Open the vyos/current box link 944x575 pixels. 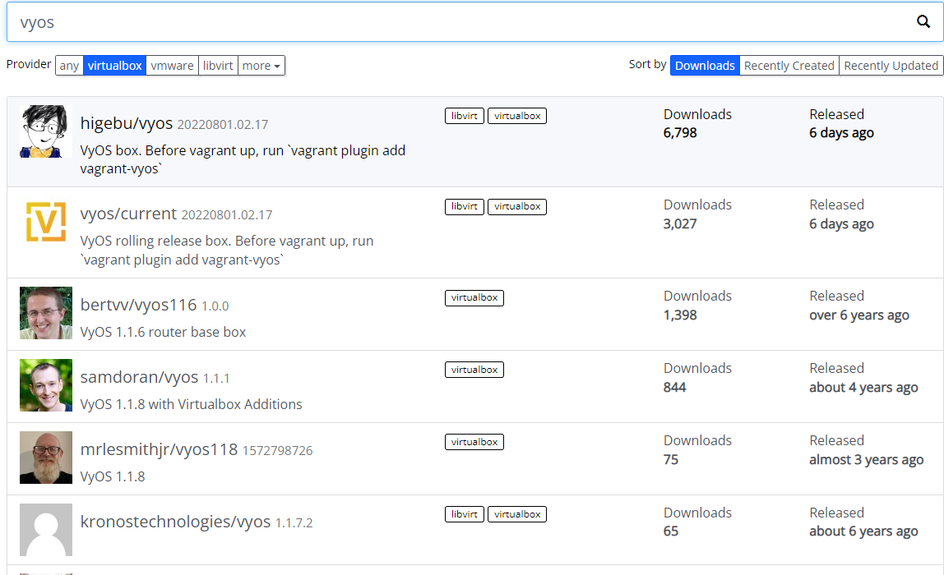(128, 214)
